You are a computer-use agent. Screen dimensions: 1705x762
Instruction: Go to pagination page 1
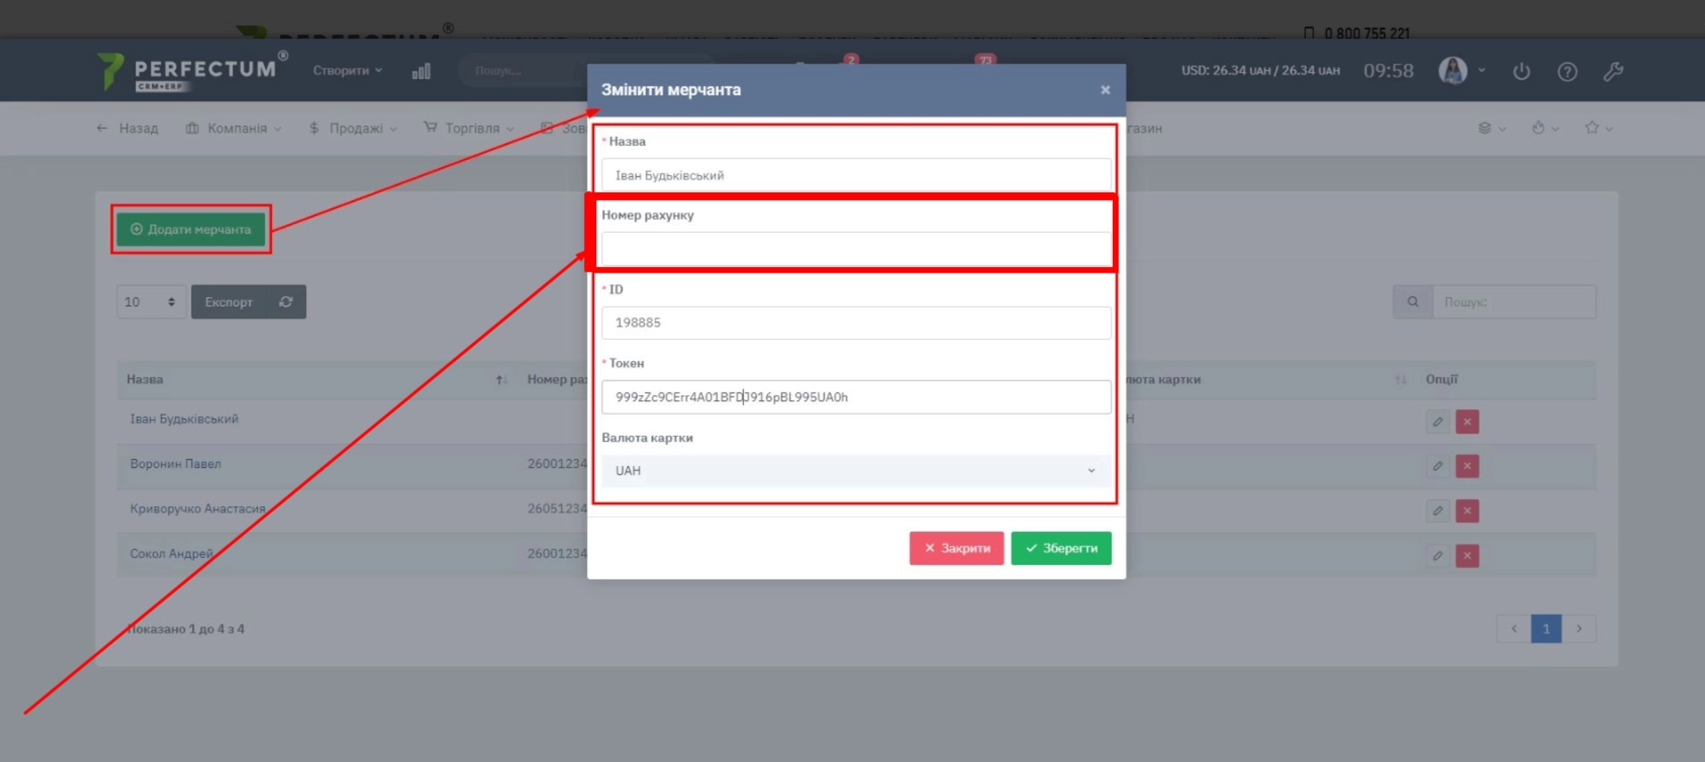click(1546, 629)
